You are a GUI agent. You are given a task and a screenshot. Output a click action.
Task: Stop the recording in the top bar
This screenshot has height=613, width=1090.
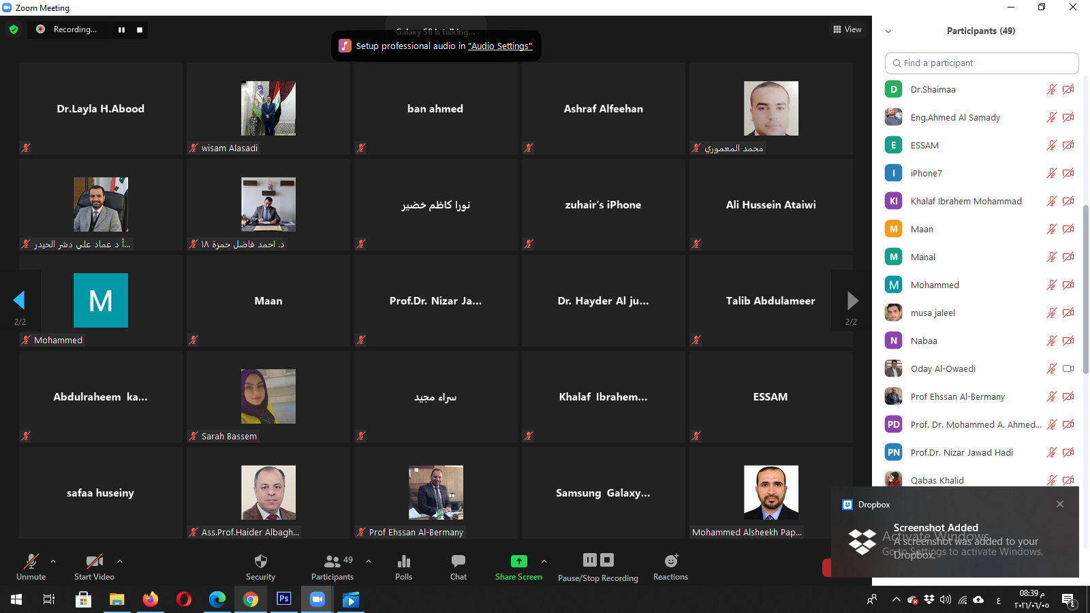coord(140,29)
